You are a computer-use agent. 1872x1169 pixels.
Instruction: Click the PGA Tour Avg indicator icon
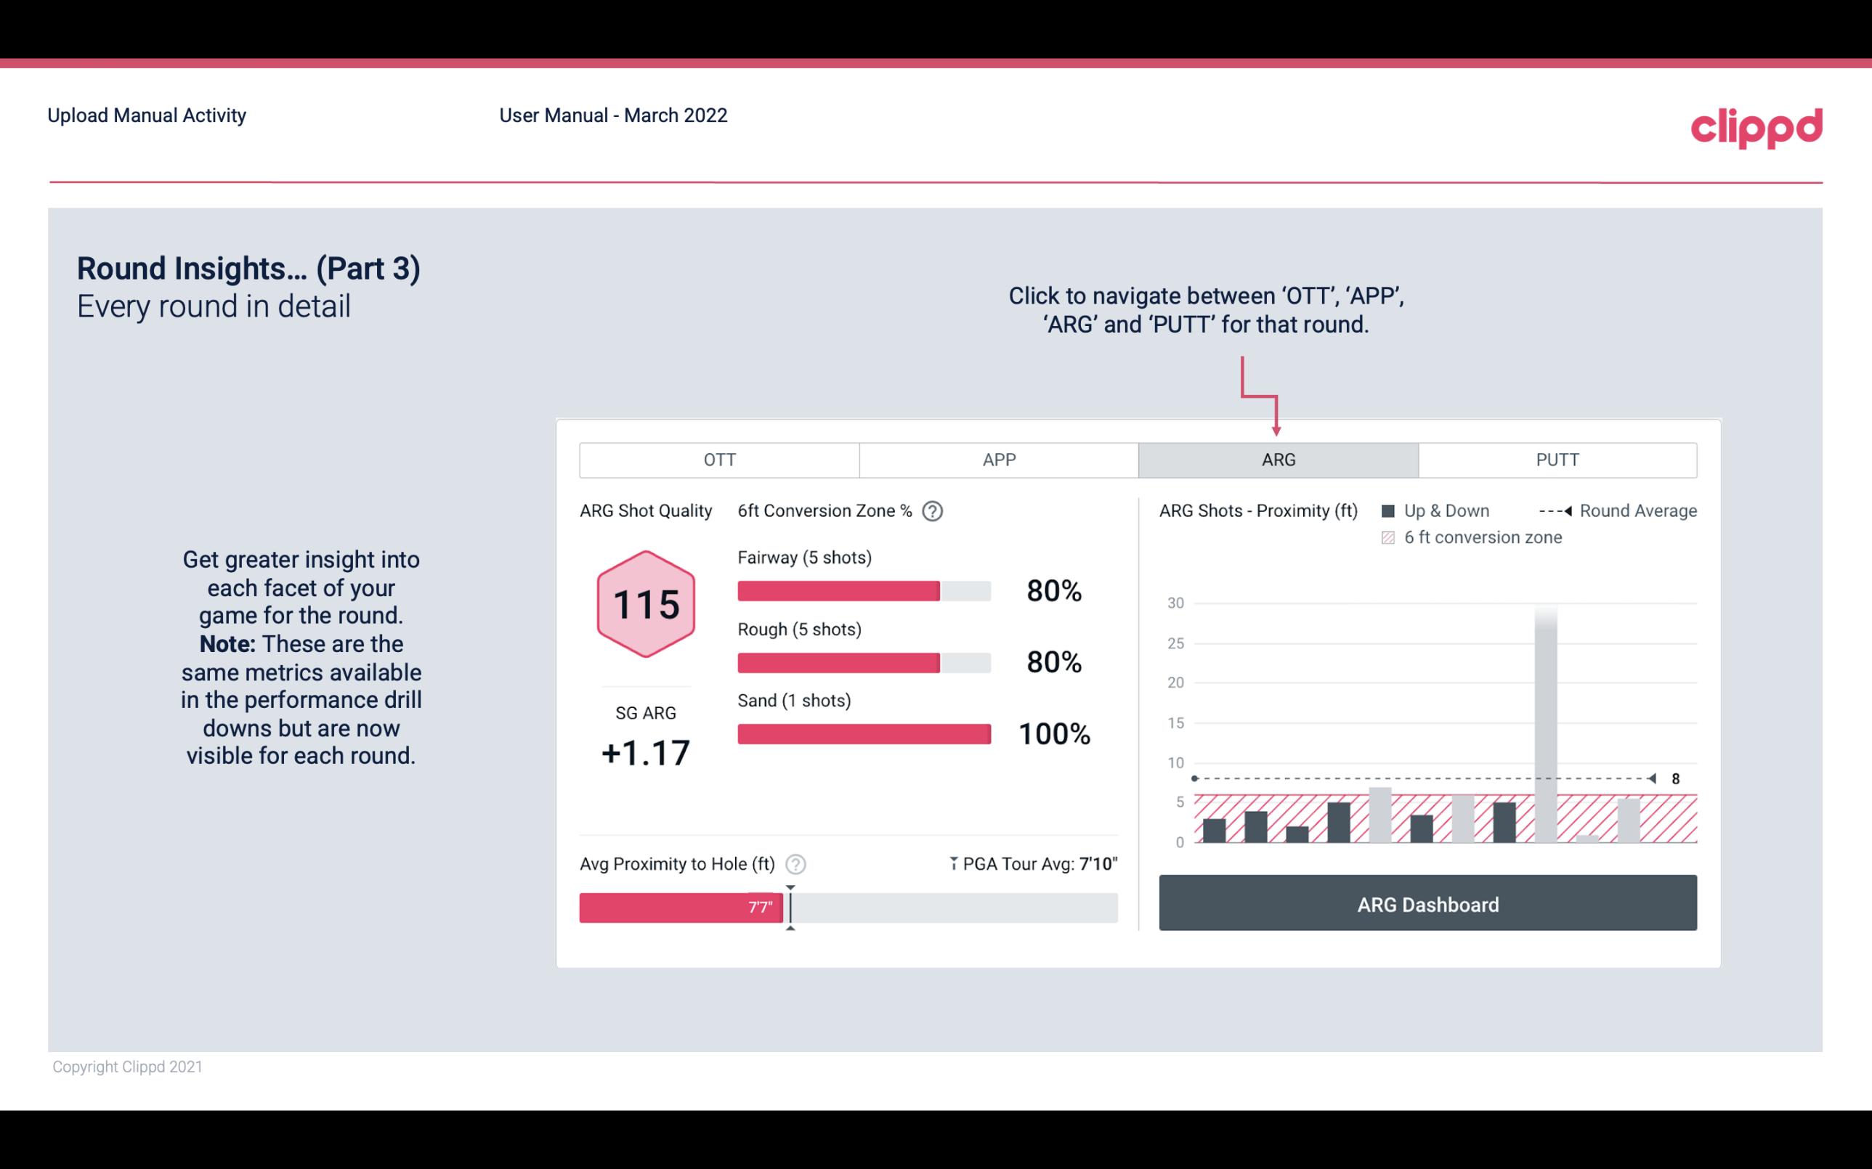point(951,863)
